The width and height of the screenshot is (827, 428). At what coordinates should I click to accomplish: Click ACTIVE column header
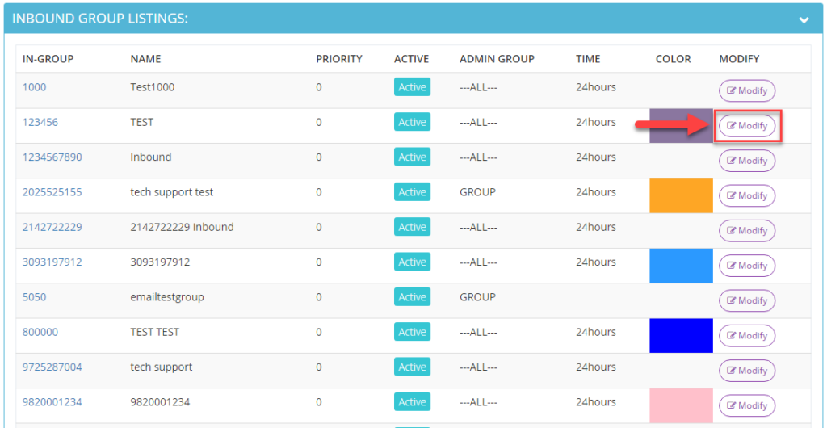click(x=411, y=59)
